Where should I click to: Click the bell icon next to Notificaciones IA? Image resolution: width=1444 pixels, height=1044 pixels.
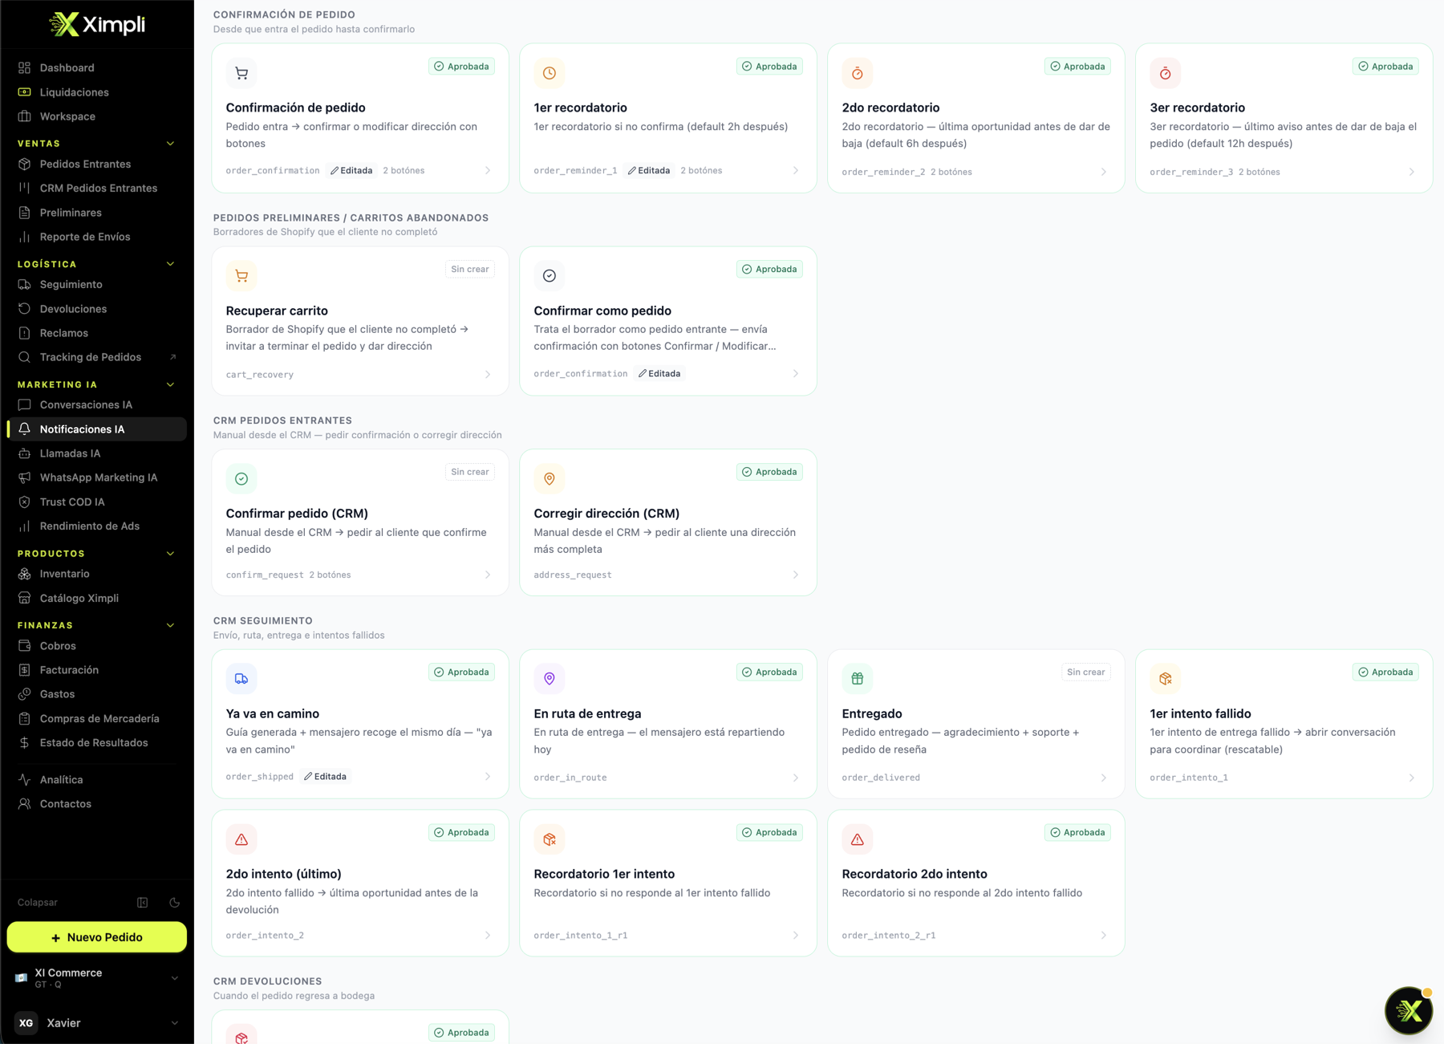25,429
